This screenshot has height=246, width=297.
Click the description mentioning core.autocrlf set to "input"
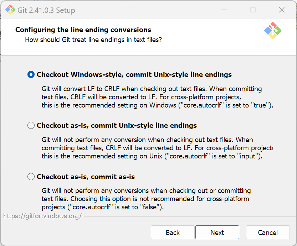[x=157, y=148]
